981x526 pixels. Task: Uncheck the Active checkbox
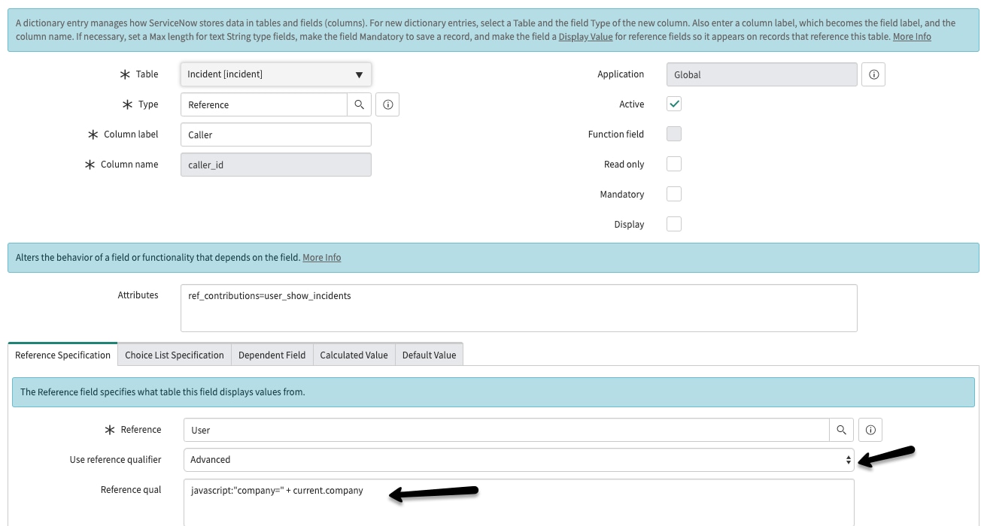pos(673,104)
